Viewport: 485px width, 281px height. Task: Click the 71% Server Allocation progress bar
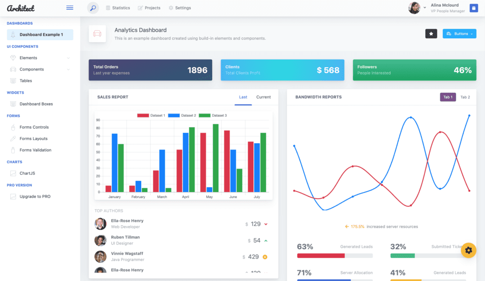(x=335, y=280)
